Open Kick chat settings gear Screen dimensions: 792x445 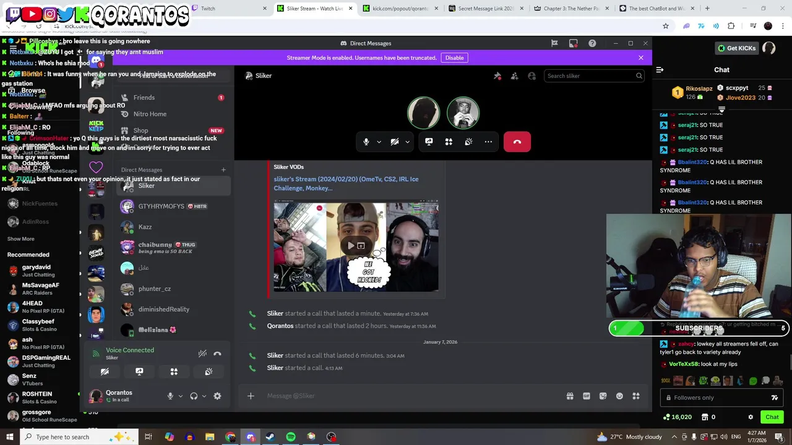click(x=751, y=417)
